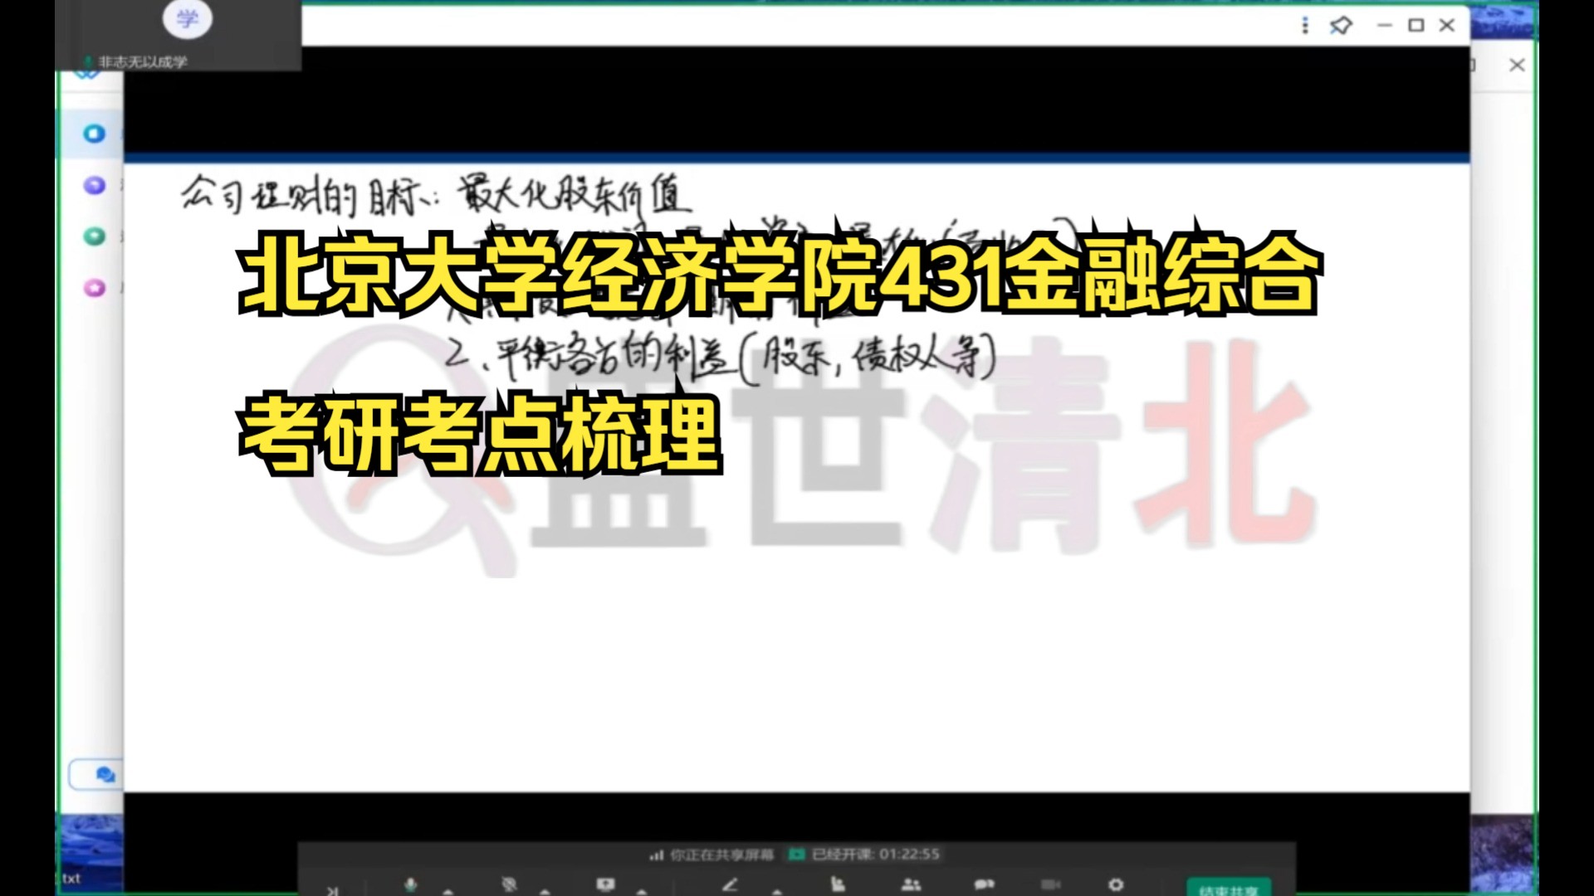Toggle the camera off icon
Screen dimensions: 1594x896
point(509,885)
